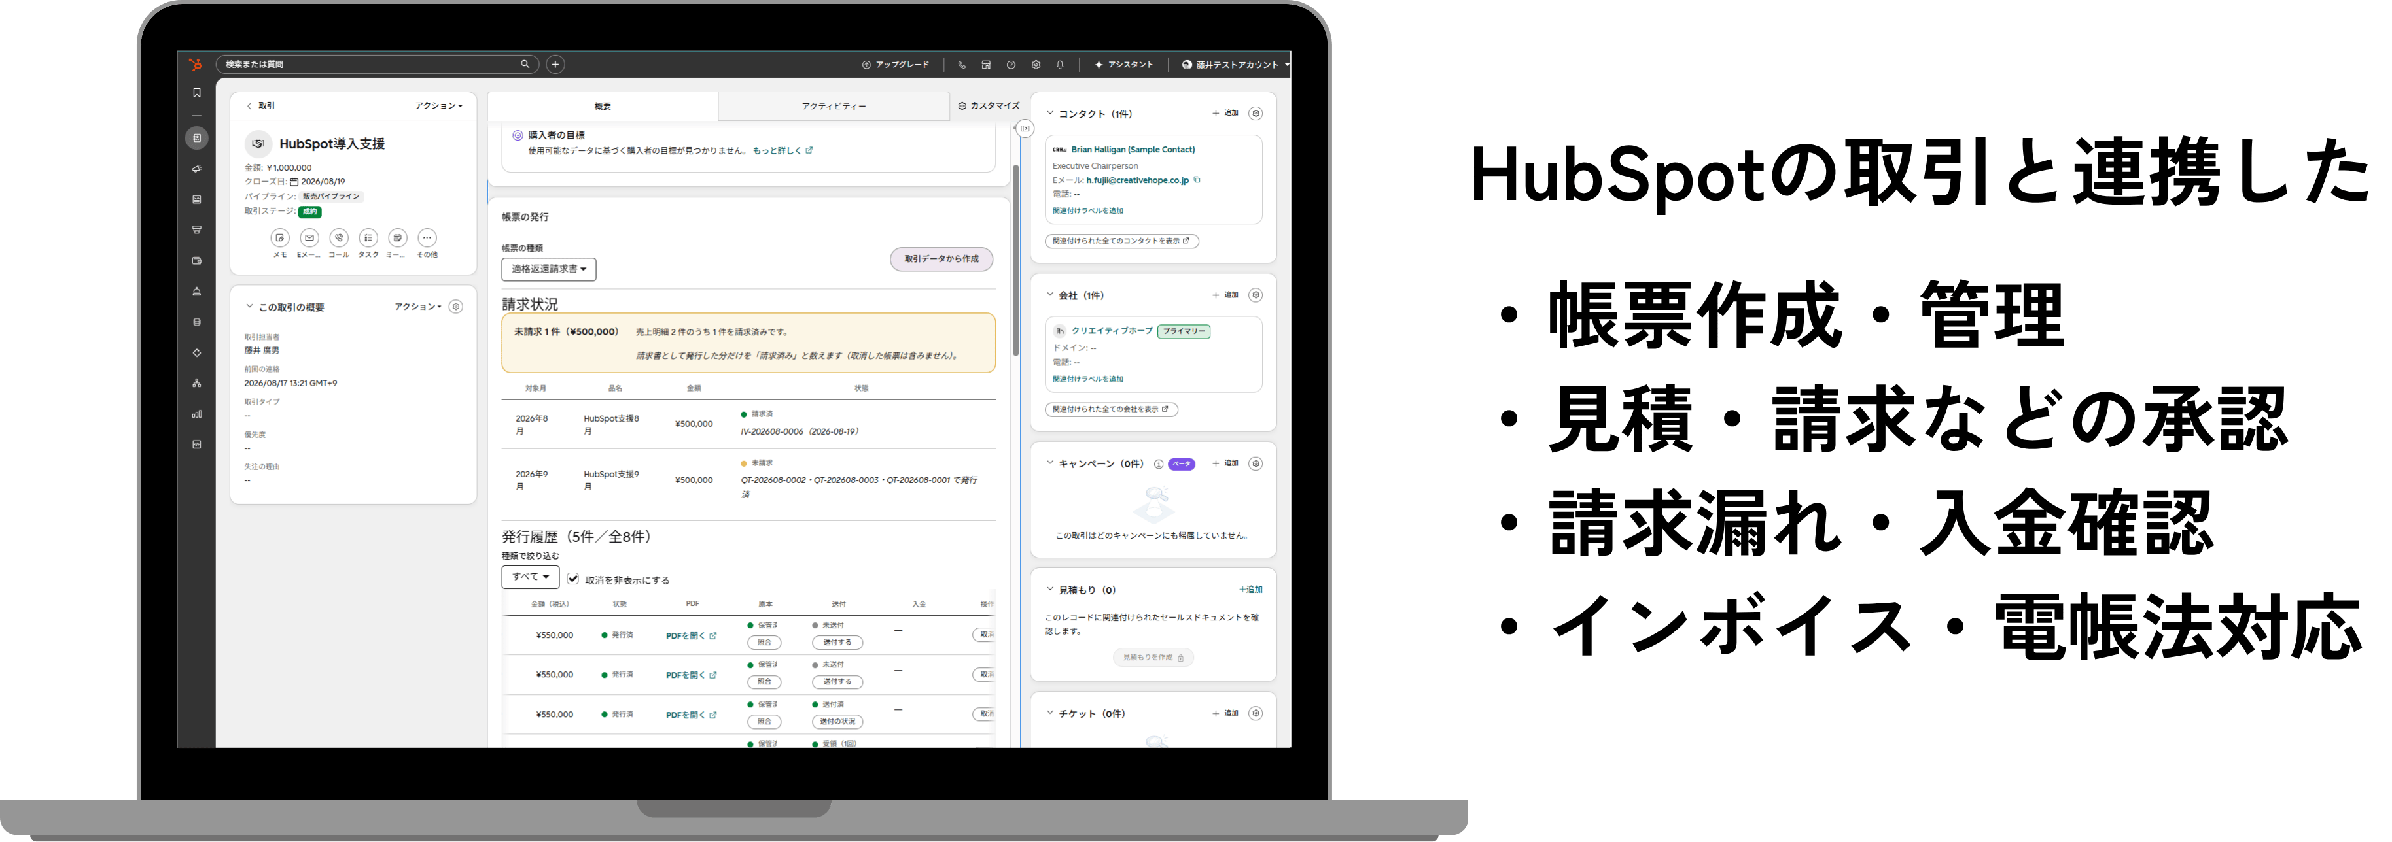Open the phone calling icon in the top bar

pos(962,65)
